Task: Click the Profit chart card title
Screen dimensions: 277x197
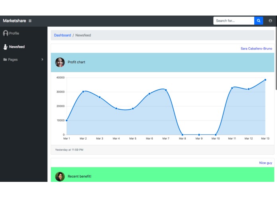Action: (76, 62)
